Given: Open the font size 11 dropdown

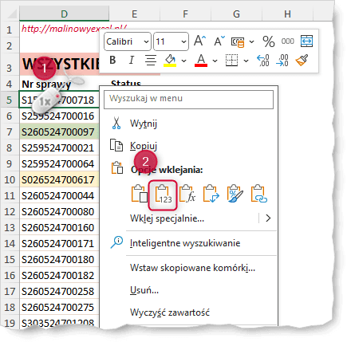Looking at the screenshot, I should coord(171,41).
